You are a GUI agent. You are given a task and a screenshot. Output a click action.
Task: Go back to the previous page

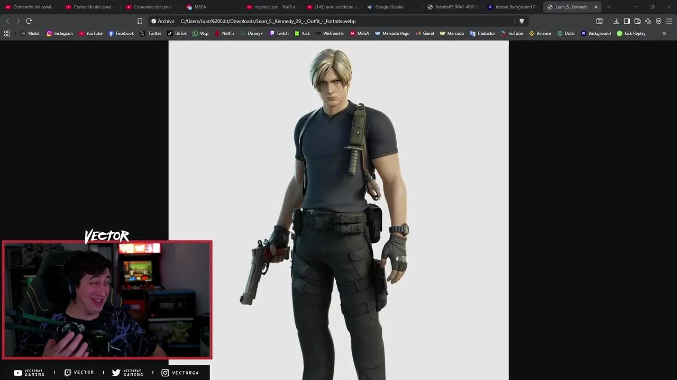(7, 21)
